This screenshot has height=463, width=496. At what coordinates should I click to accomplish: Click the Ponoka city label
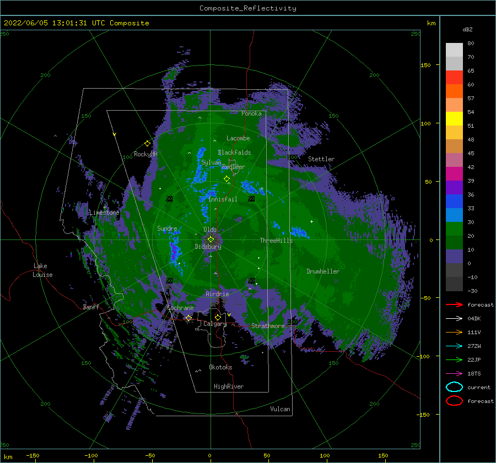(251, 113)
